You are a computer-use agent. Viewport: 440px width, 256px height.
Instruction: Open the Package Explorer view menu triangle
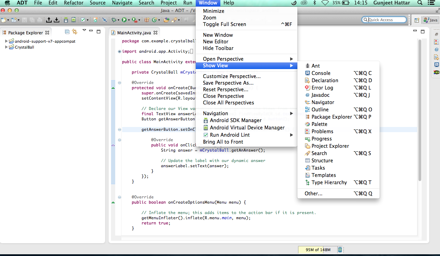84,31
